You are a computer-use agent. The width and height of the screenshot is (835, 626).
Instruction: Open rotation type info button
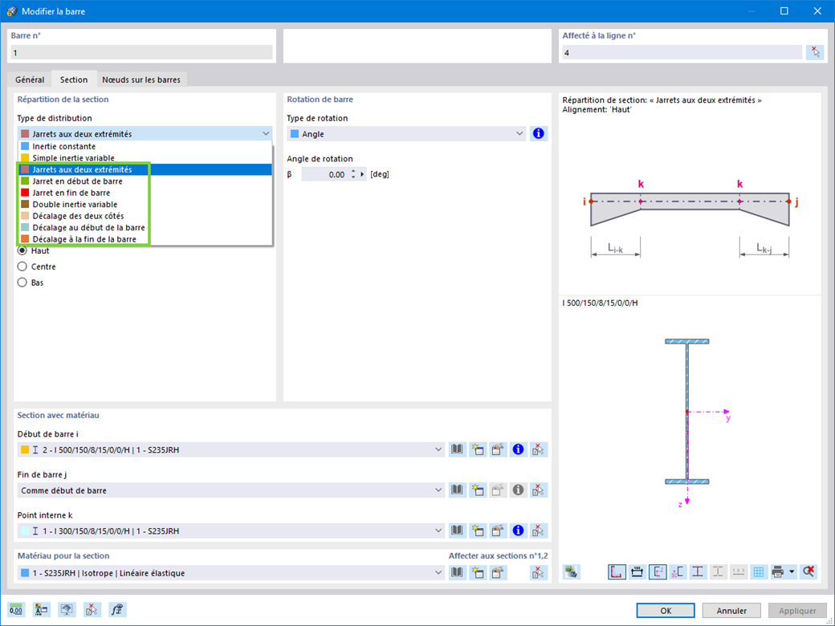pos(539,133)
